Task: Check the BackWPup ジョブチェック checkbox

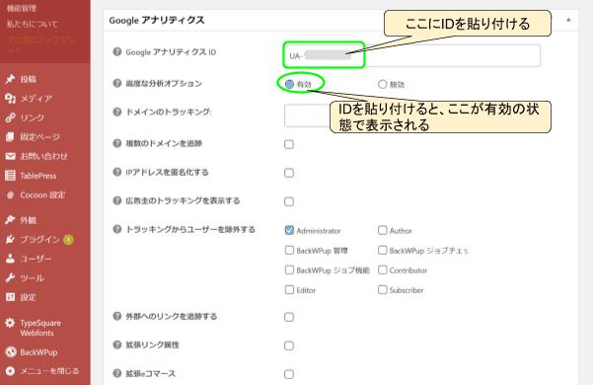Action: click(x=383, y=250)
